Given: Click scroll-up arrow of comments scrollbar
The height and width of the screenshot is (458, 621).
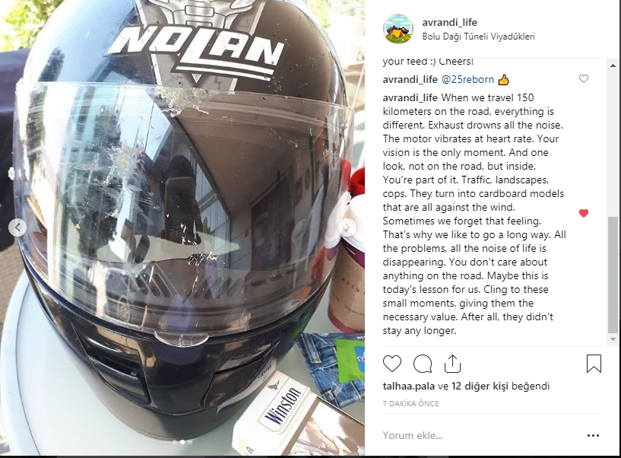Looking at the screenshot, I should 613,65.
